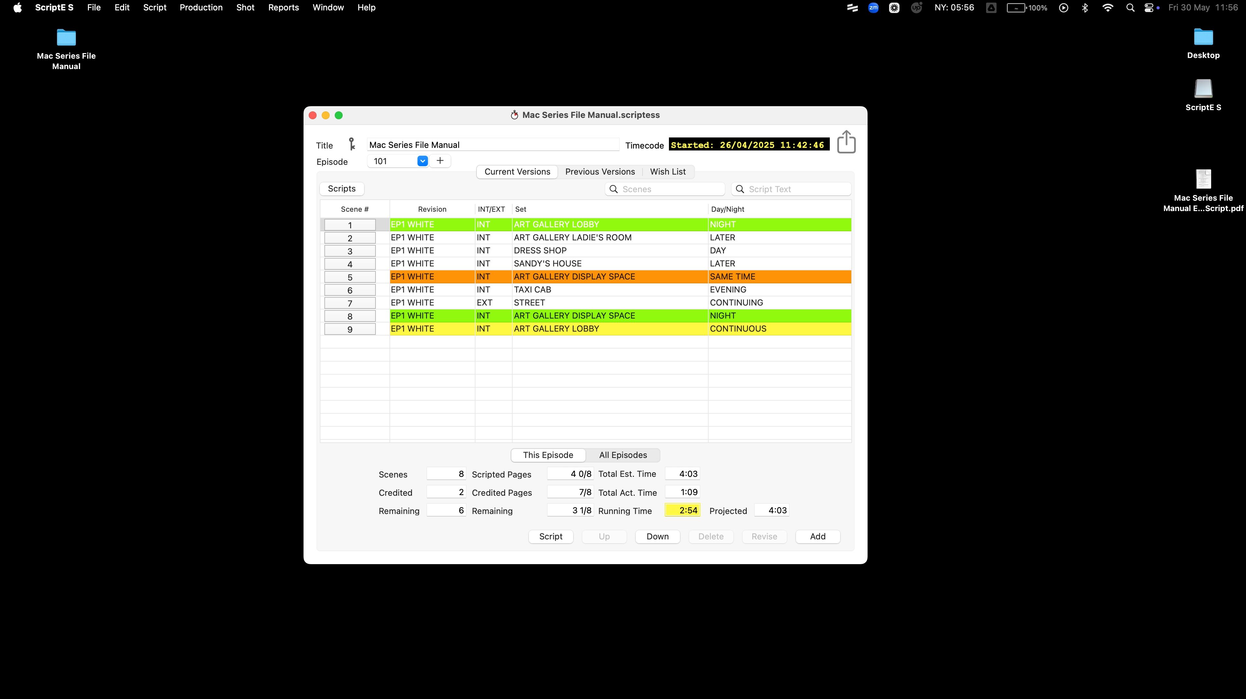Screen dimensions: 1246x699
Task: Open the Wish List tab
Action: click(x=668, y=172)
